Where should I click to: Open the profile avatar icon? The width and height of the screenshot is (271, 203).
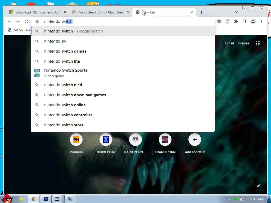(x=253, y=21)
